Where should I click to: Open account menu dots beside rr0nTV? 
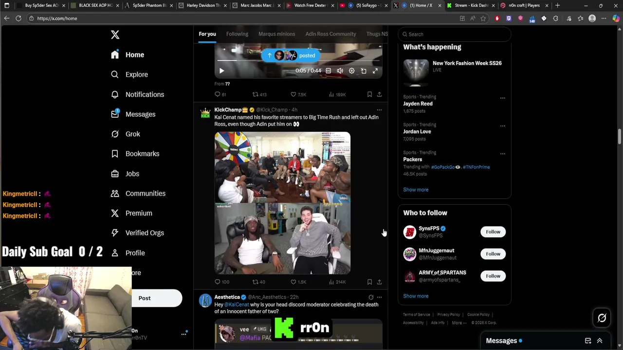[184, 334]
